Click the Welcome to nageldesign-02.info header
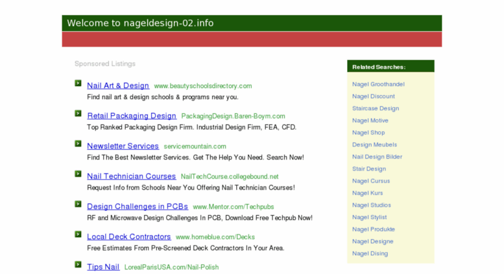The width and height of the screenshot is (504, 274). [x=140, y=23]
